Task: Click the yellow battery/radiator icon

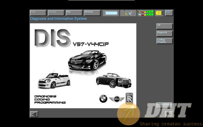Action: [x=159, y=13]
